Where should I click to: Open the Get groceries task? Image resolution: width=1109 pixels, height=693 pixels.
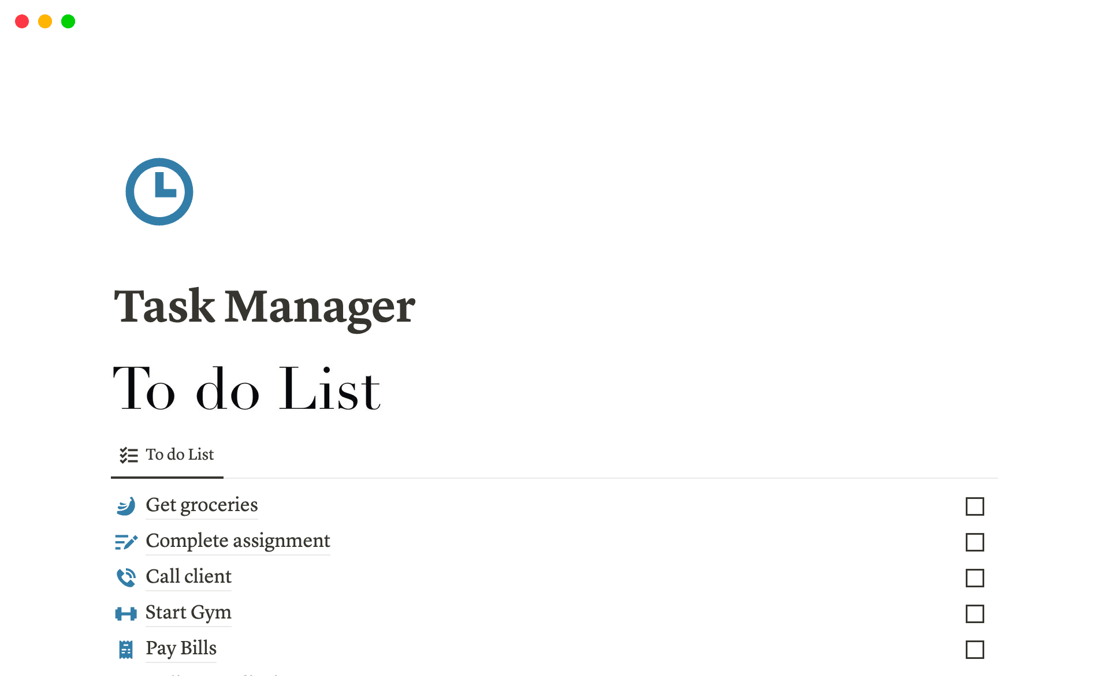[x=202, y=505]
